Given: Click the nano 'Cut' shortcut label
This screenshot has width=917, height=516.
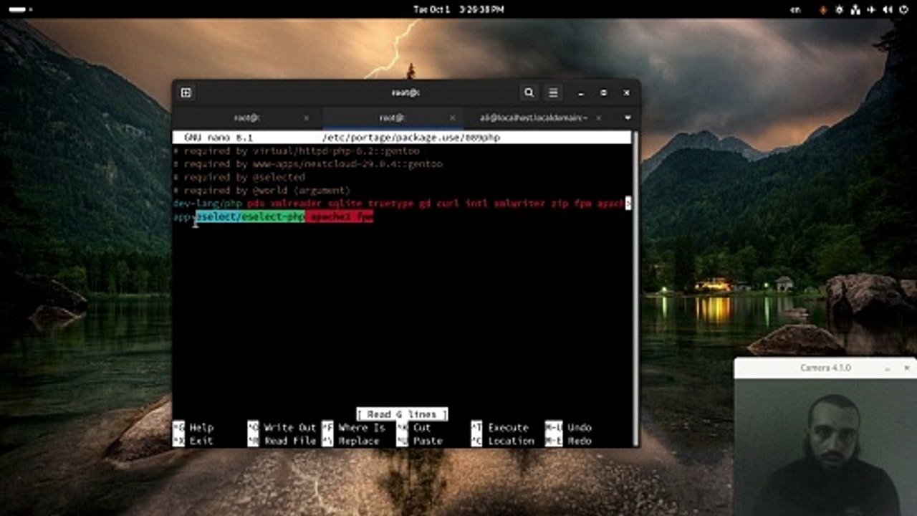Looking at the screenshot, I should click(422, 428).
